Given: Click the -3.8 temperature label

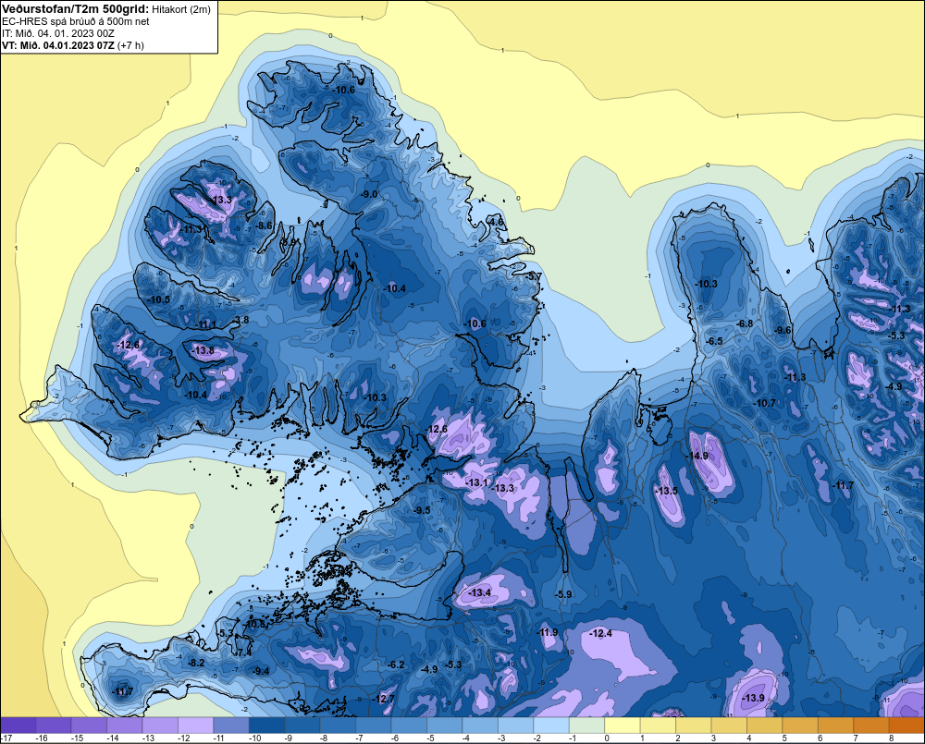Looking at the screenshot, I should [241, 320].
